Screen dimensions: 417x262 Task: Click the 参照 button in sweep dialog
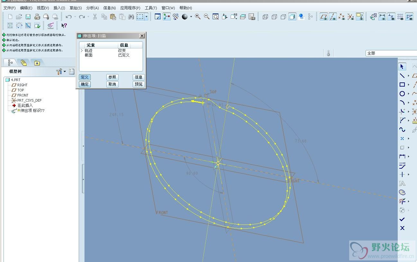[112, 77]
